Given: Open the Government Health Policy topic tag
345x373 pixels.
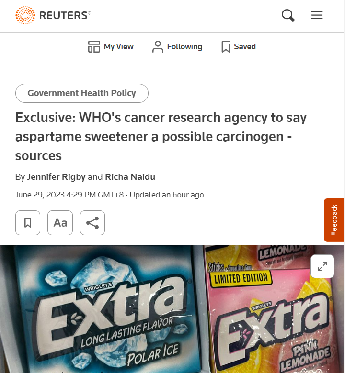Looking at the screenshot, I should point(82,93).
